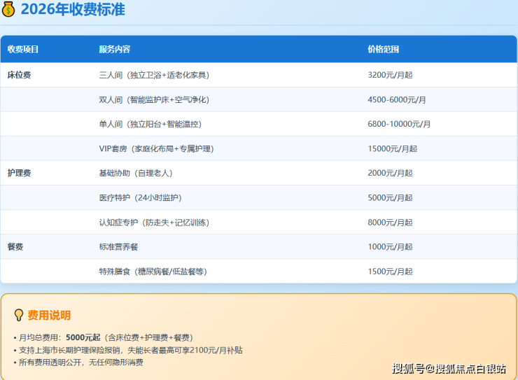
Task: Click the 三人间 service description
Action: point(153,75)
